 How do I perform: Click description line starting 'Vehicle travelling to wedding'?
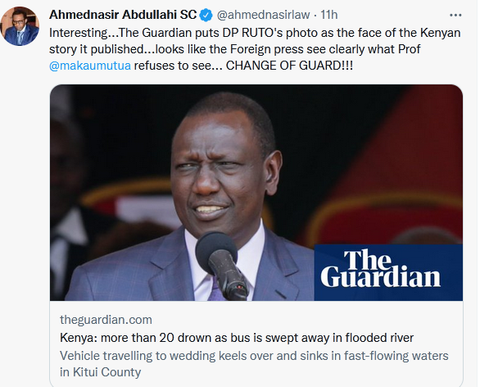[x=254, y=356]
